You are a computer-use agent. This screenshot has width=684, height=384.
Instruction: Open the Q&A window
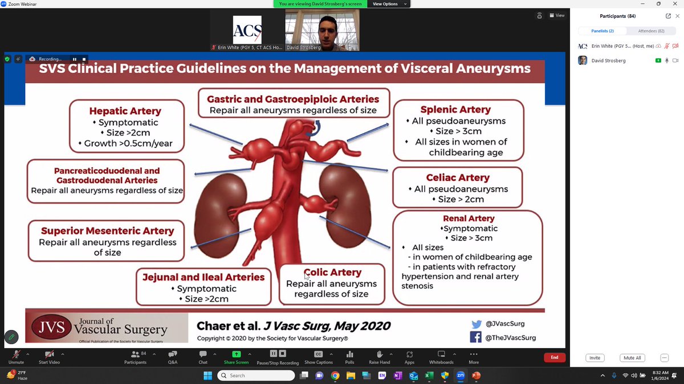tap(172, 357)
